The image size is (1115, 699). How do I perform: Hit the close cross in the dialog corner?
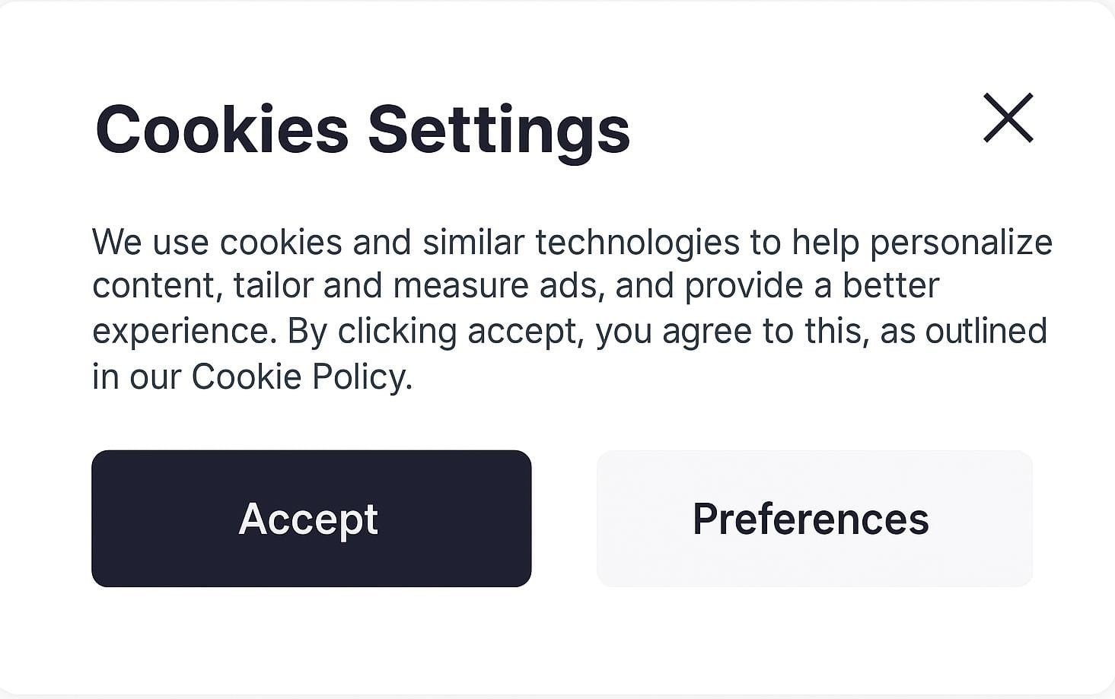[1008, 118]
